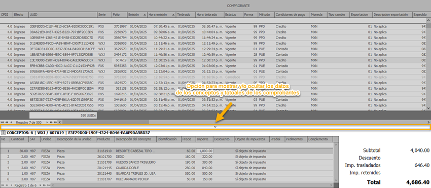The image size is (431, 188).
Task: Click the Subtotal value 4,040.00
Action: [419, 151]
